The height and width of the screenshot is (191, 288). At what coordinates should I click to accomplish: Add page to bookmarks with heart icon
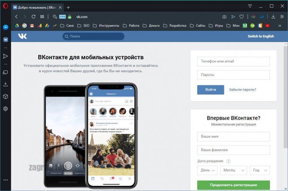242,17
